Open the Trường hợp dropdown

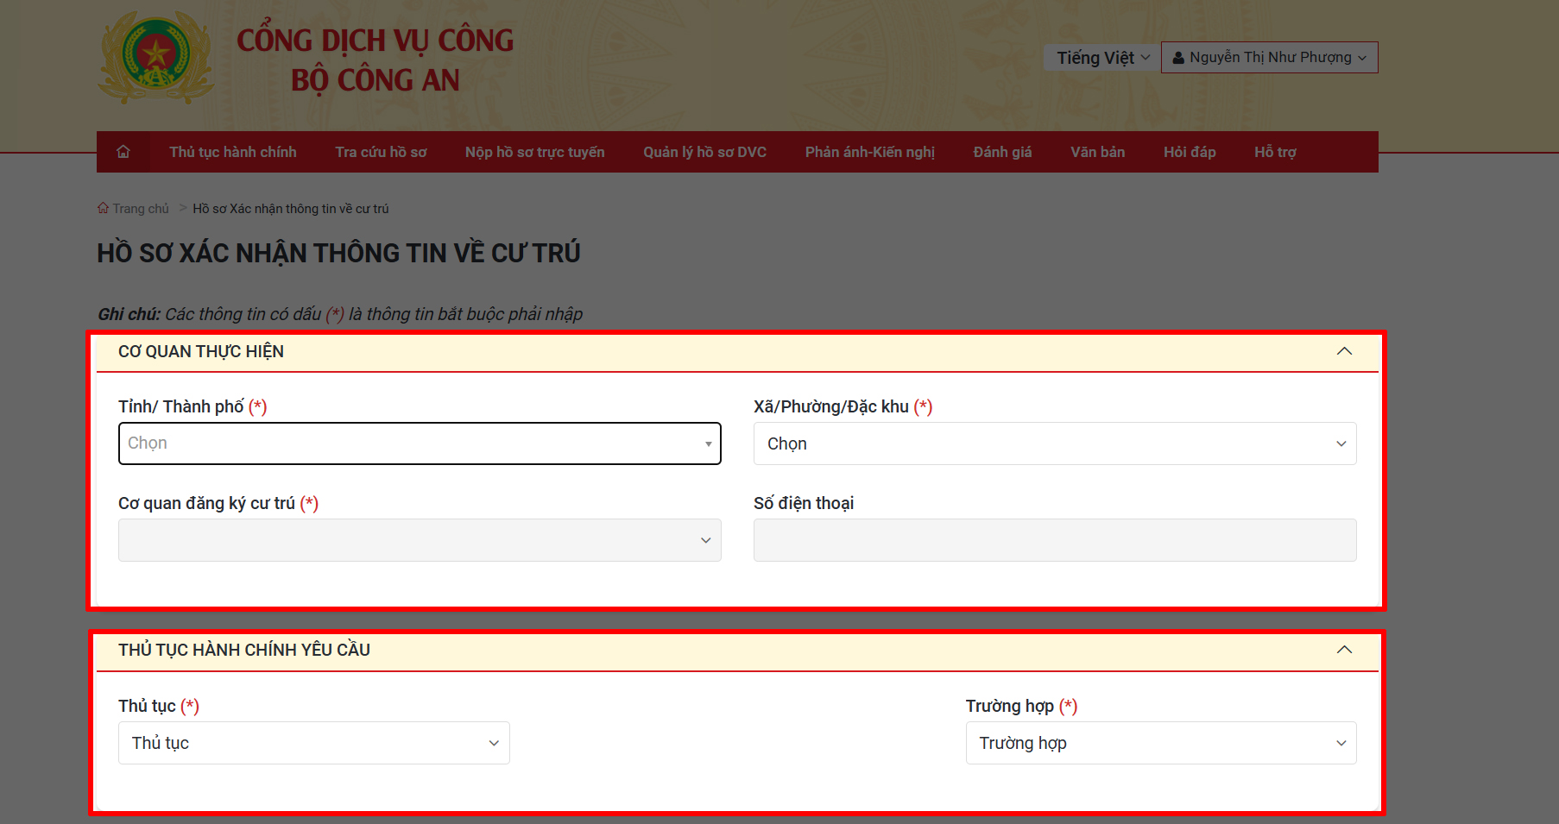[x=1160, y=742]
